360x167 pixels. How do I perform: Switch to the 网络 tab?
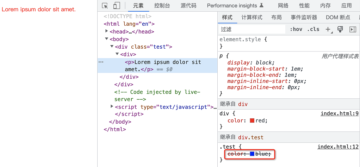pos(283,6)
